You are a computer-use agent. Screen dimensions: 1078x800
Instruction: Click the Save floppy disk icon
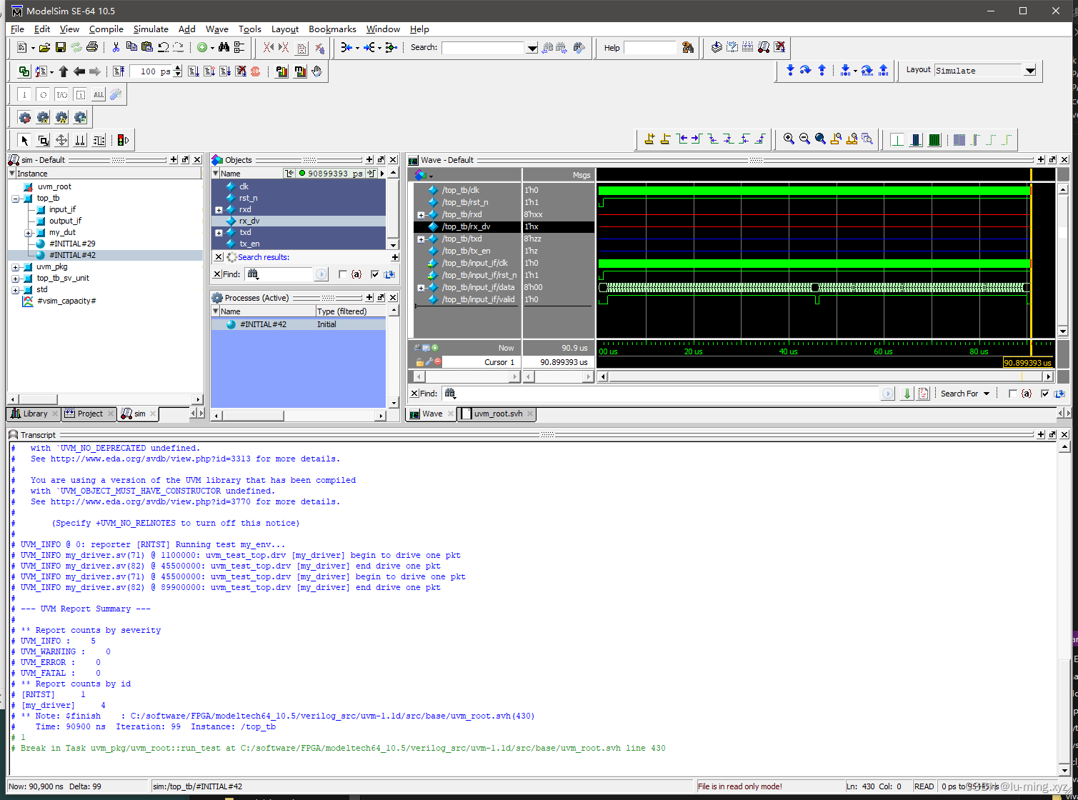tap(61, 47)
